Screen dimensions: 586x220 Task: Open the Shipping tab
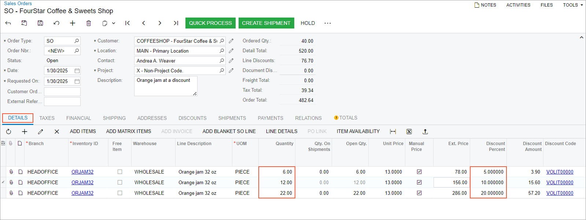114,118
